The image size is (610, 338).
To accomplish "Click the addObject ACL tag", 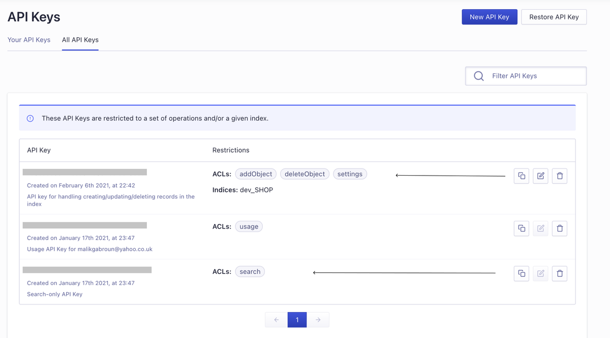I will pyautogui.click(x=256, y=174).
